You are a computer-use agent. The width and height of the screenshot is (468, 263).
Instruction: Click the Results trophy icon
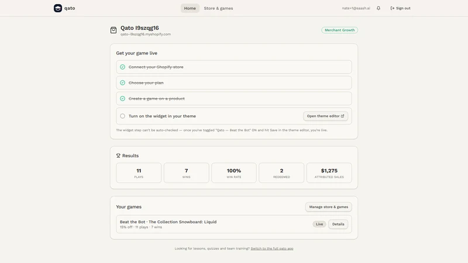coord(118,155)
